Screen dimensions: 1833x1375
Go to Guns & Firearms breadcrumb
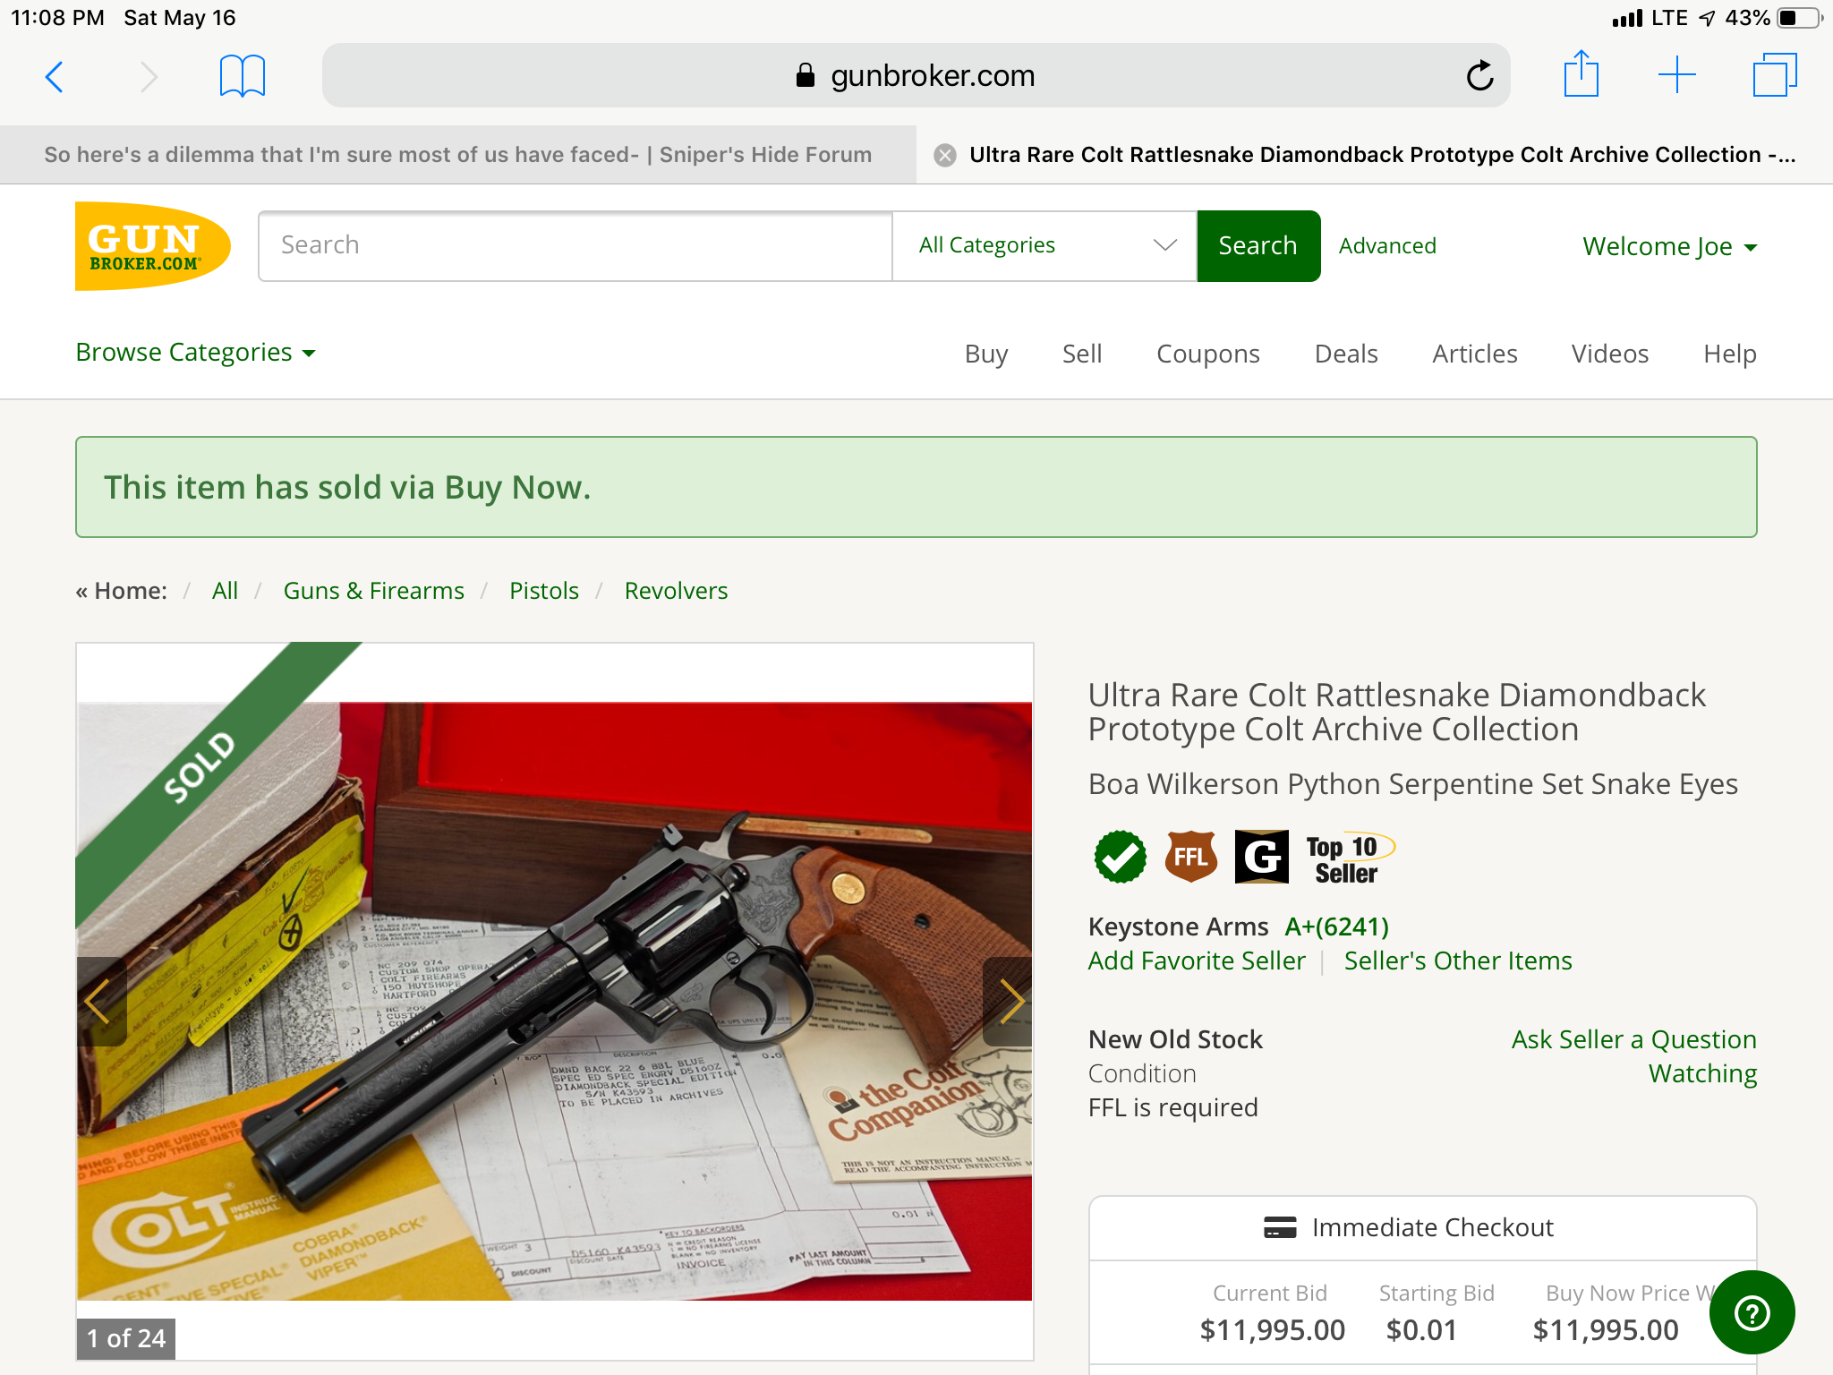(x=374, y=591)
